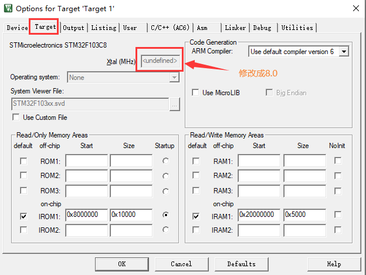Close the Options for Target dialog
Screen dimensions: 366x275
(x=355, y=8)
